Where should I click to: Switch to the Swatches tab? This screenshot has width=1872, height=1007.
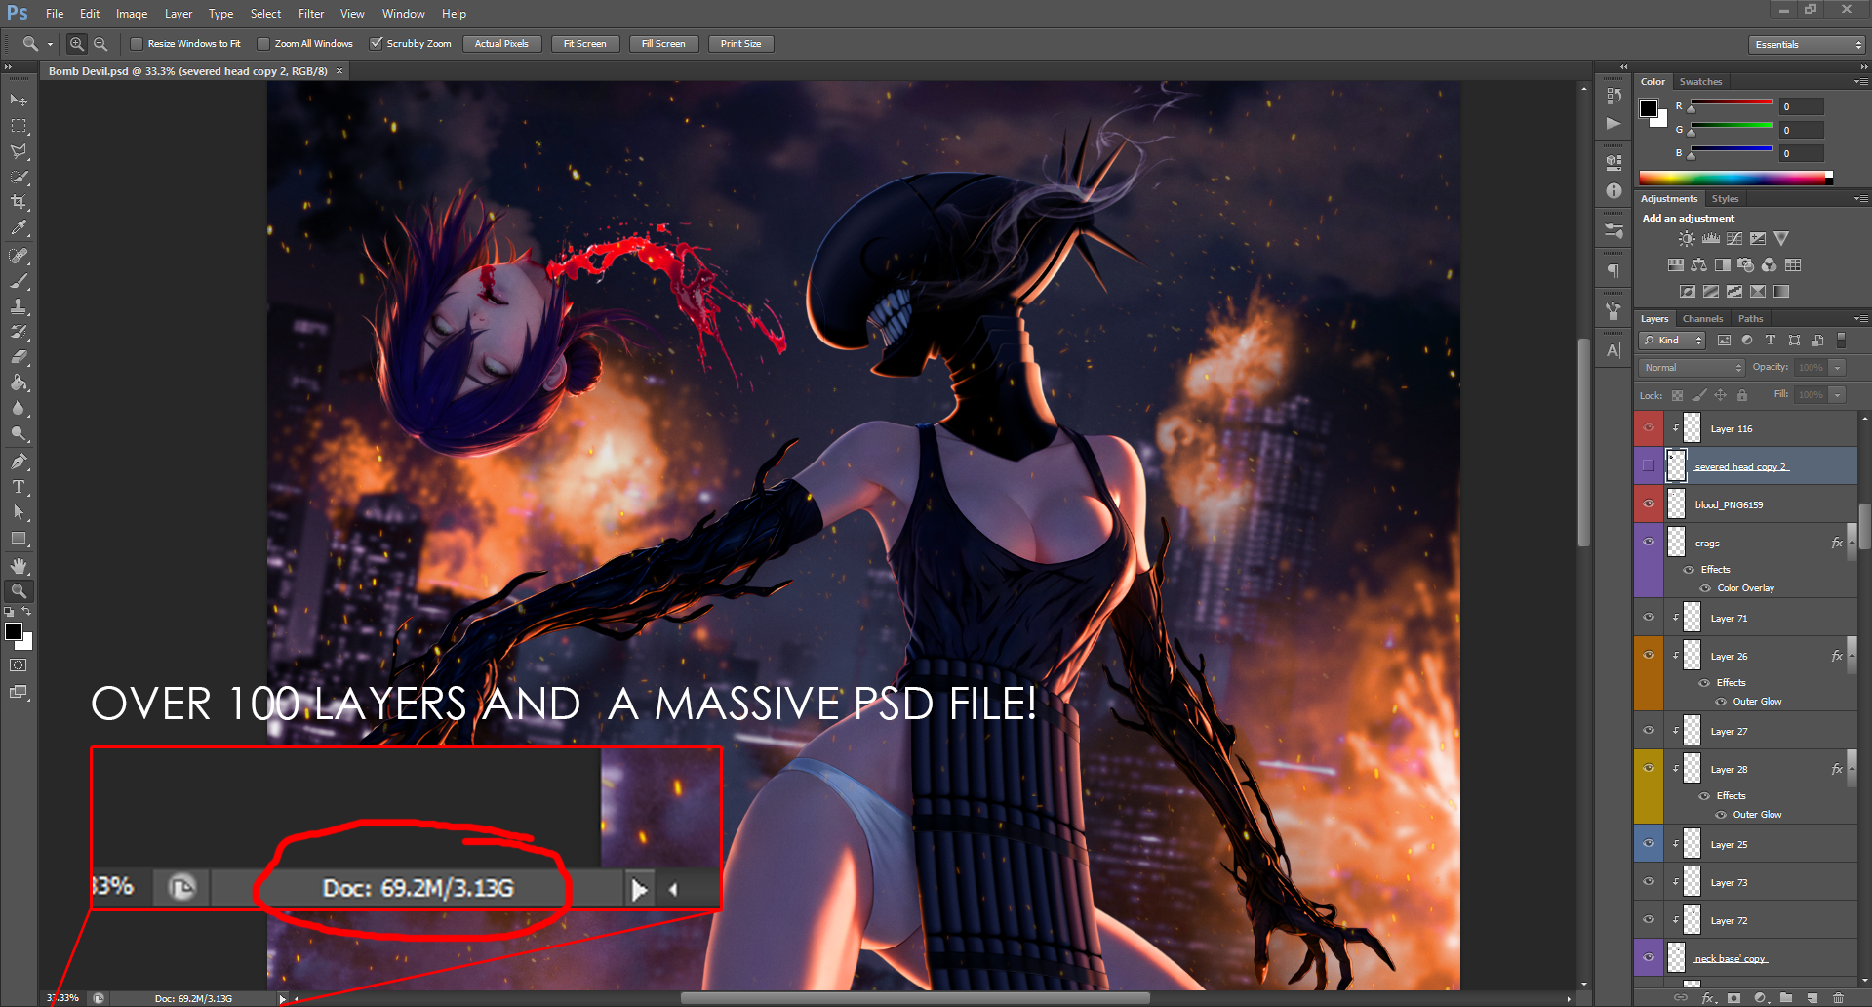point(1700,82)
